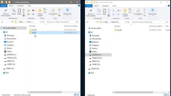Open Vista tab in left window

(x=29, y=6)
